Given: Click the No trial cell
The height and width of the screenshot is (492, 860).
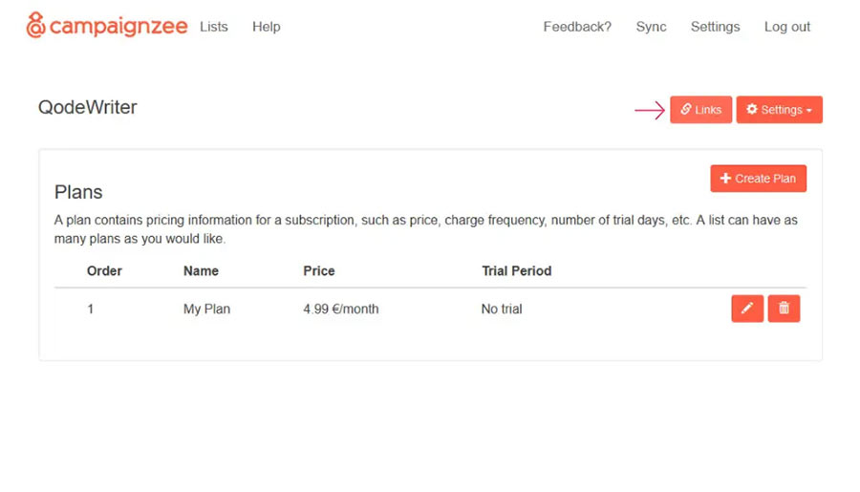Looking at the screenshot, I should 502,309.
